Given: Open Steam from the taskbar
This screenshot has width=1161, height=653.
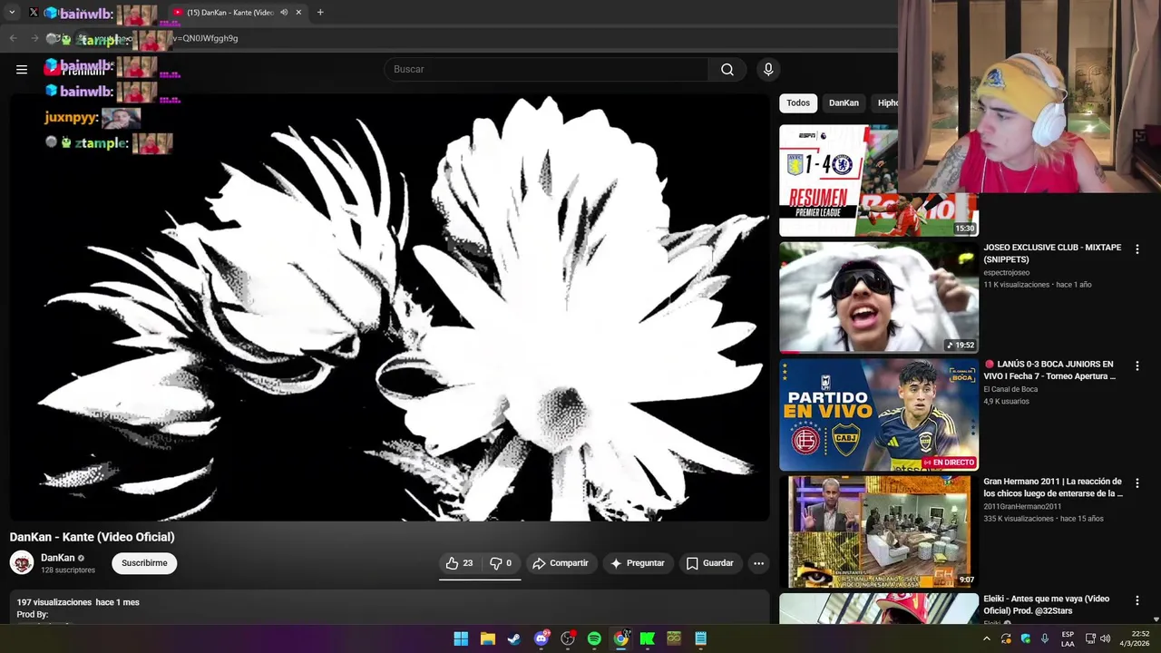Looking at the screenshot, I should pyautogui.click(x=514, y=638).
